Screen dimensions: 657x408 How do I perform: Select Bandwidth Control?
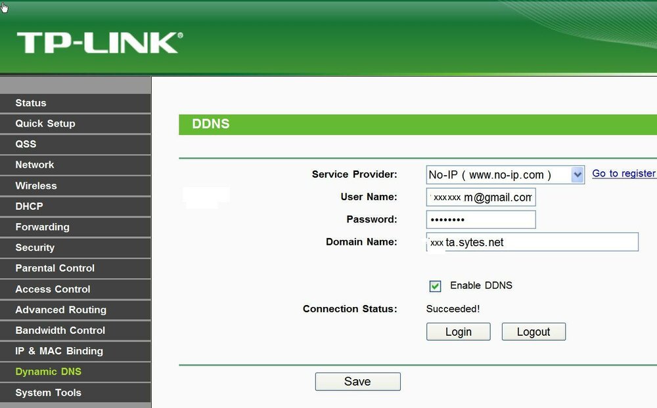(x=60, y=330)
